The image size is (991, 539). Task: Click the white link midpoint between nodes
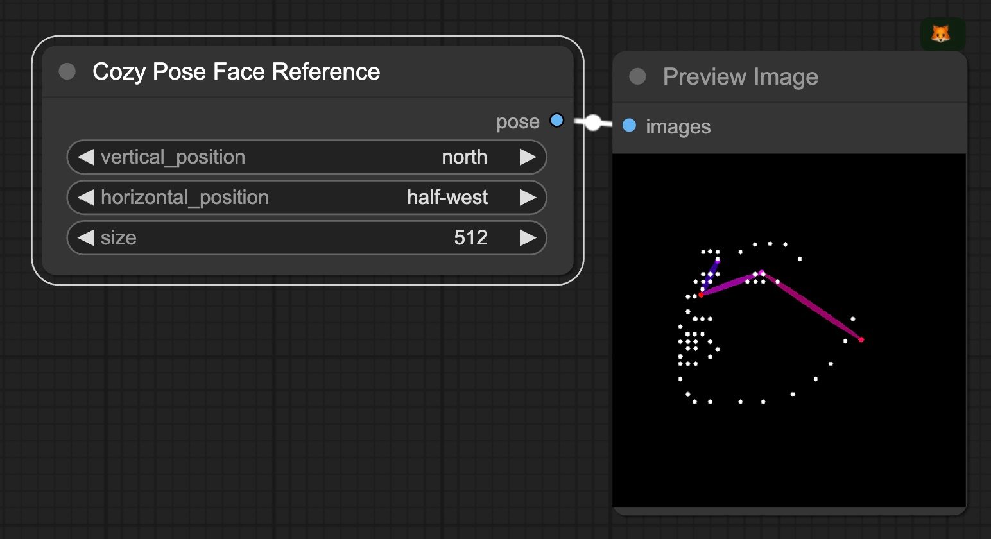(x=593, y=122)
